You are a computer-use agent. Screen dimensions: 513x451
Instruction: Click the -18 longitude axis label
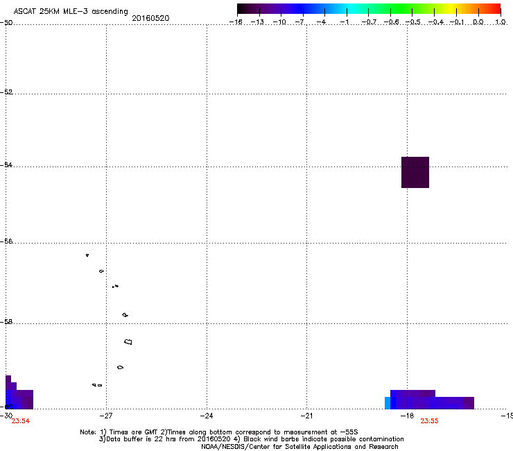[408, 416]
